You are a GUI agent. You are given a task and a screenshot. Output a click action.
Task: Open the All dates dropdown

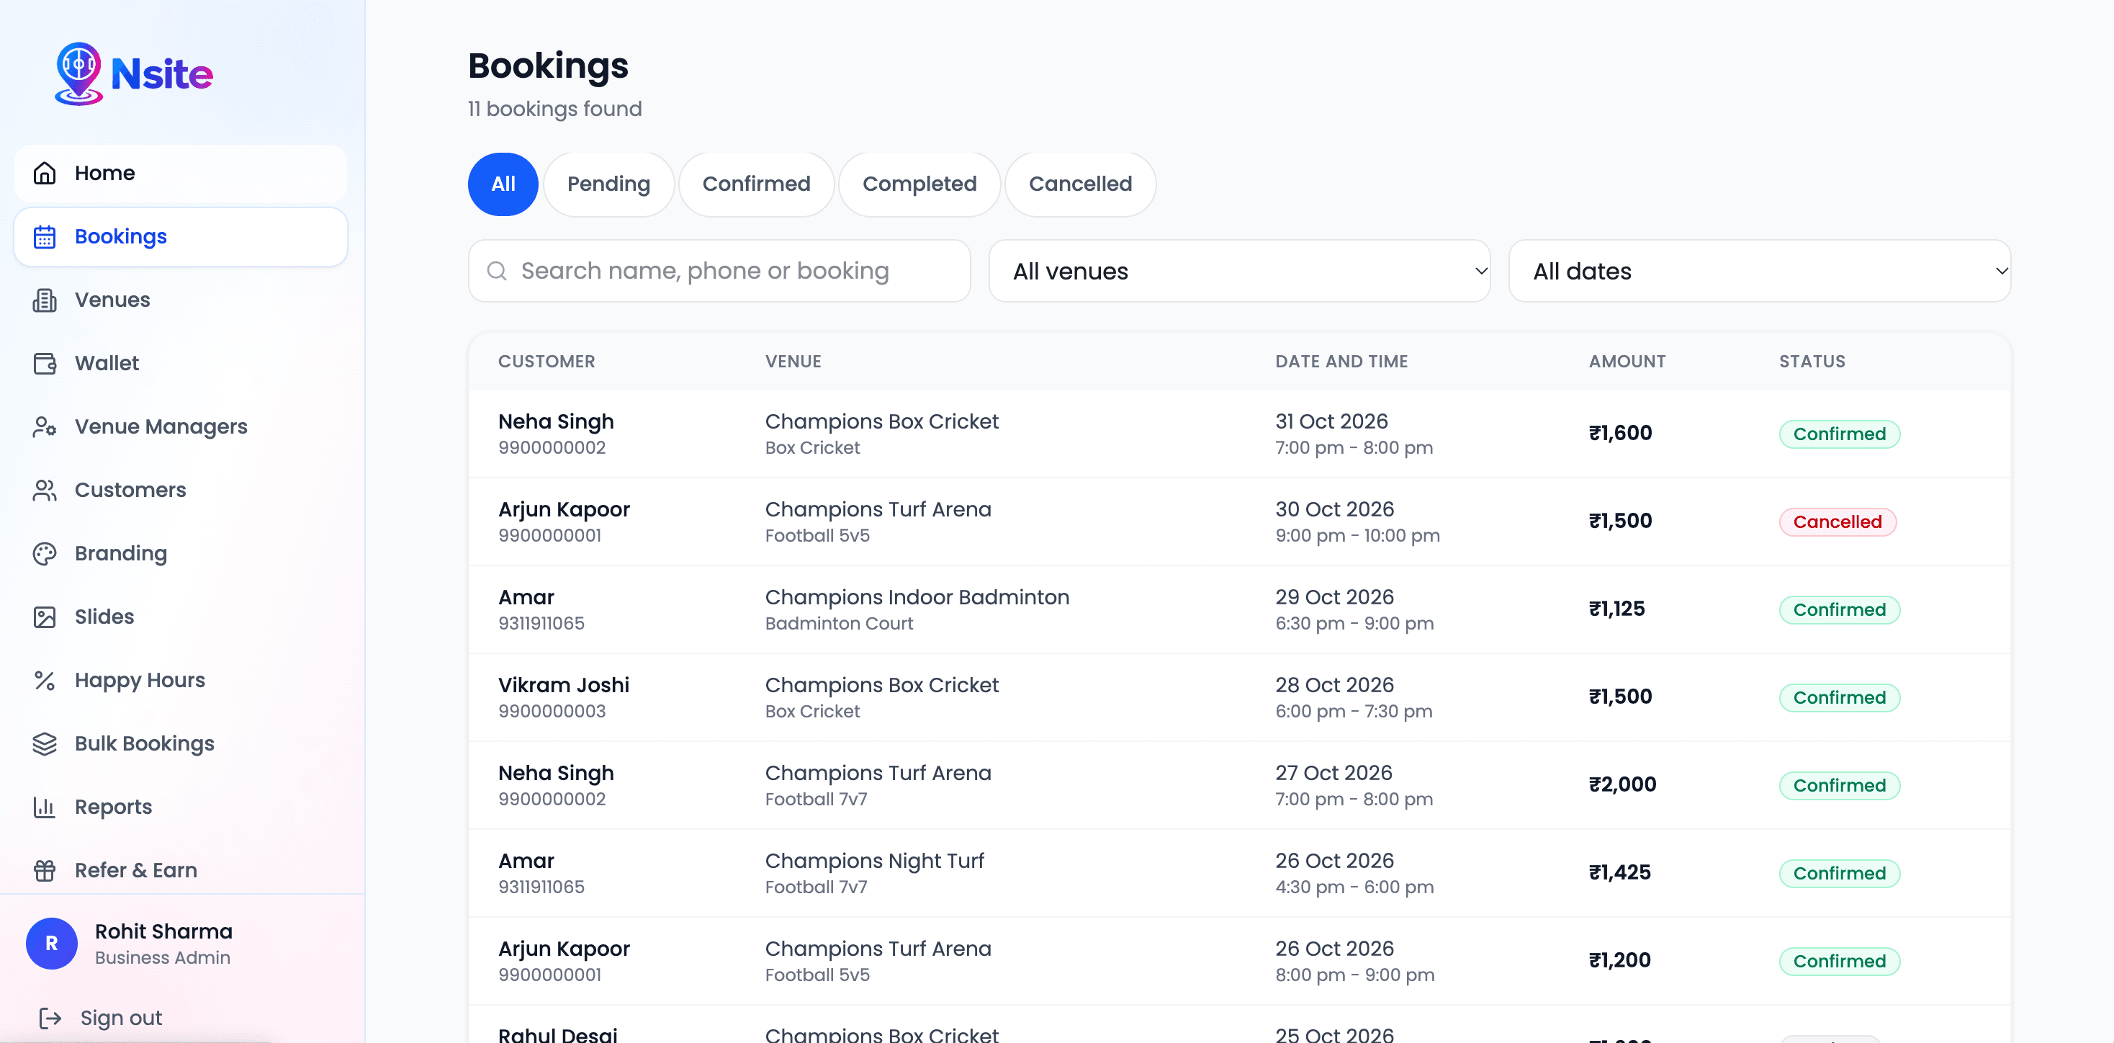(1760, 271)
